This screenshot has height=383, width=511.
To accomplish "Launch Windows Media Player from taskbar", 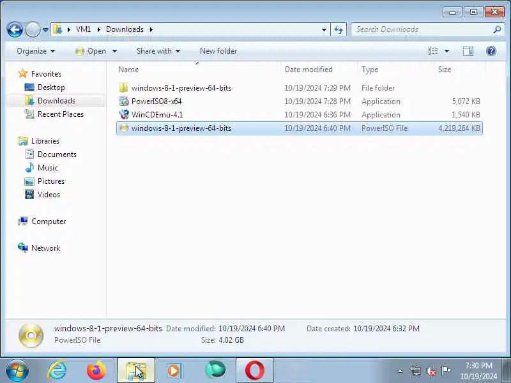I will pyautogui.click(x=175, y=371).
